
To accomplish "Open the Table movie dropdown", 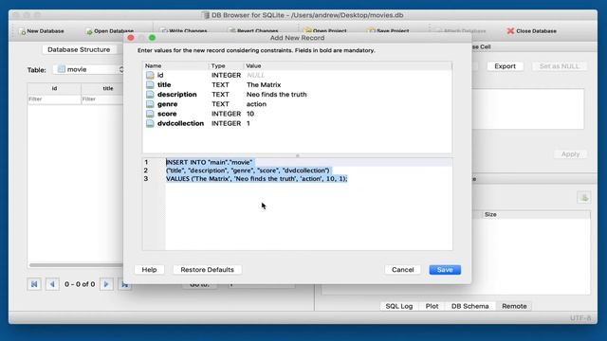I will tap(88, 69).
